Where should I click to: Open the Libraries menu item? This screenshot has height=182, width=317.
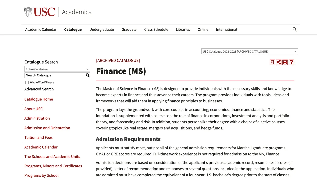click(183, 29)
